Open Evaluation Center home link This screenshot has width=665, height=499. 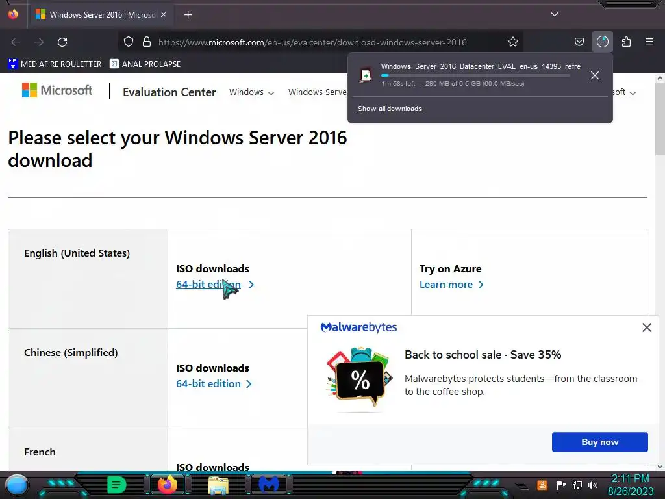pos(169,92)
